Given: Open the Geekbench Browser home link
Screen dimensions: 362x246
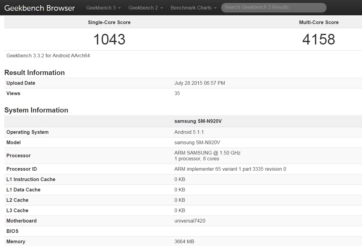Looking at the screenshot, I should [x=40, y=8].
